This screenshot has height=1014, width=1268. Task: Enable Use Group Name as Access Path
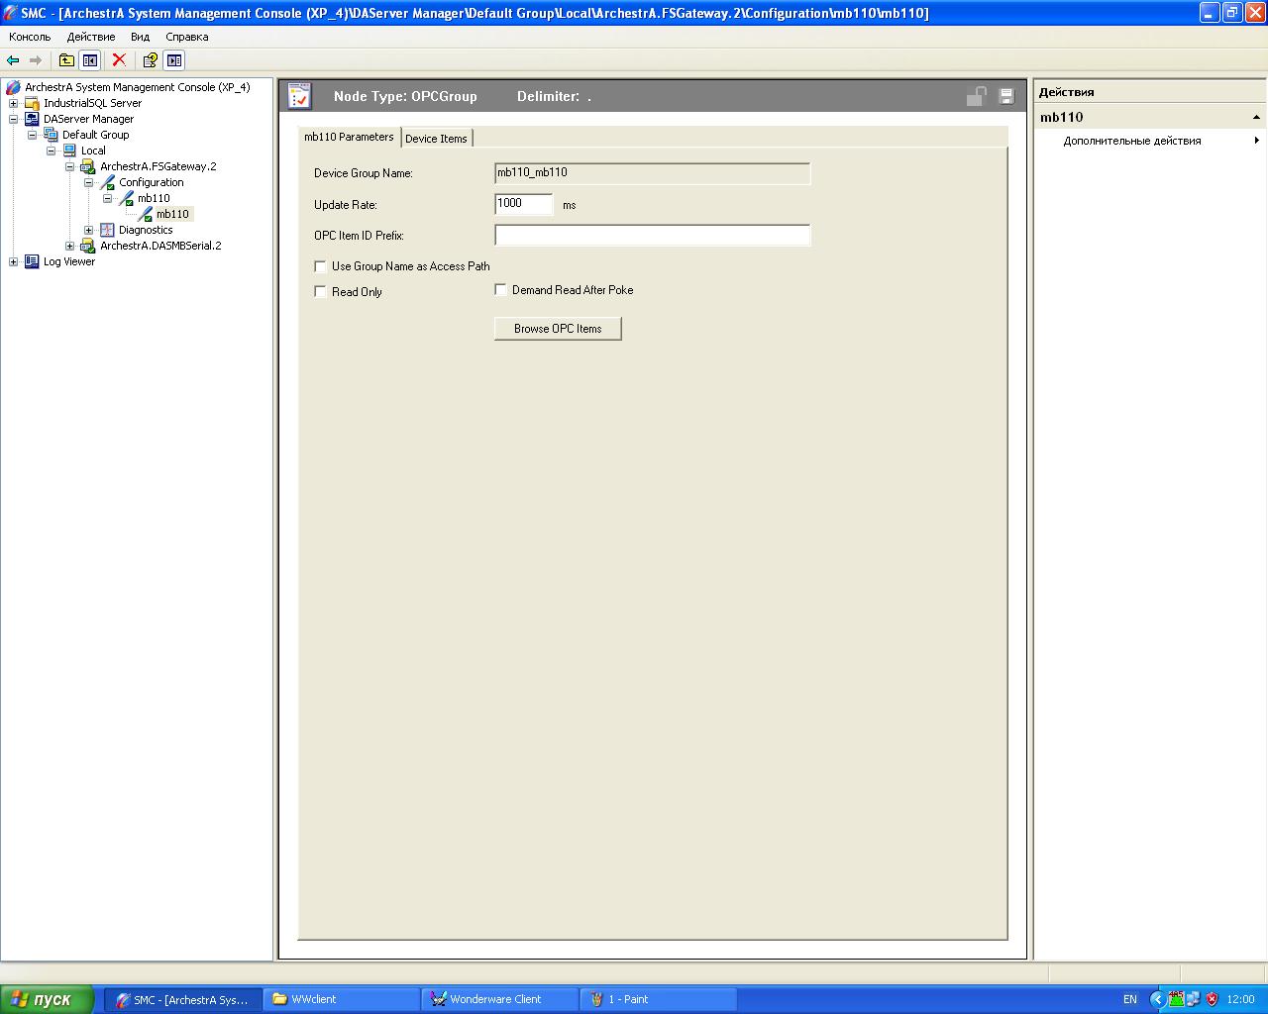click(x=320, y=266)
